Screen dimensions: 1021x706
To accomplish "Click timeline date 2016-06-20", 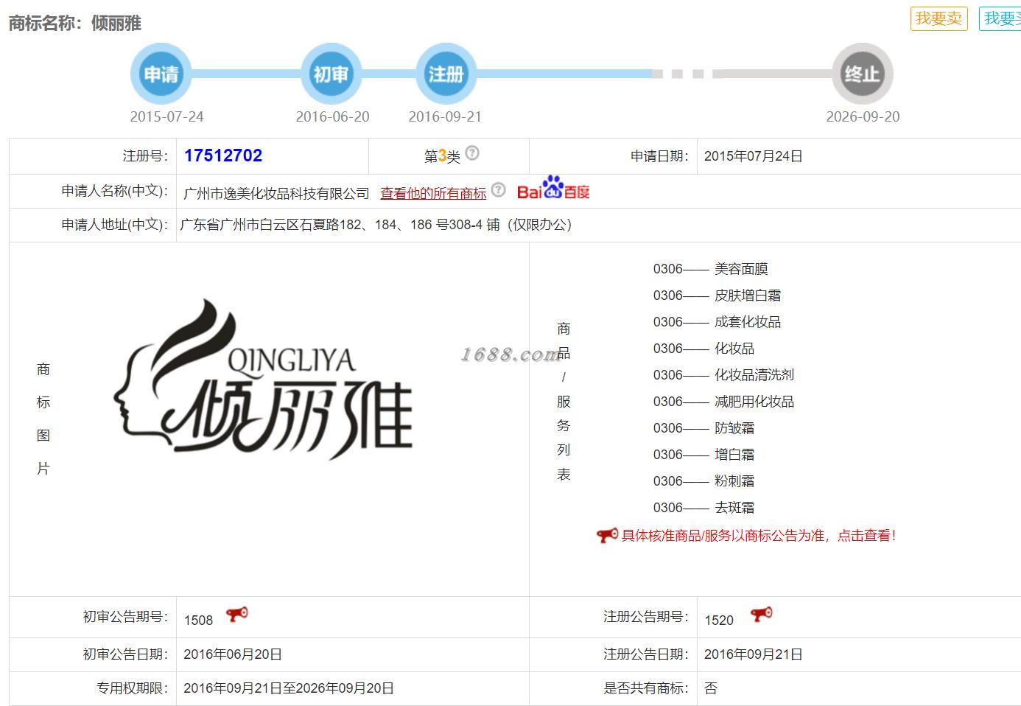I will tap(332, 116).
